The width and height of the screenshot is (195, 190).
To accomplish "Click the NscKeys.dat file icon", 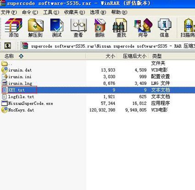I will point(5,110).
